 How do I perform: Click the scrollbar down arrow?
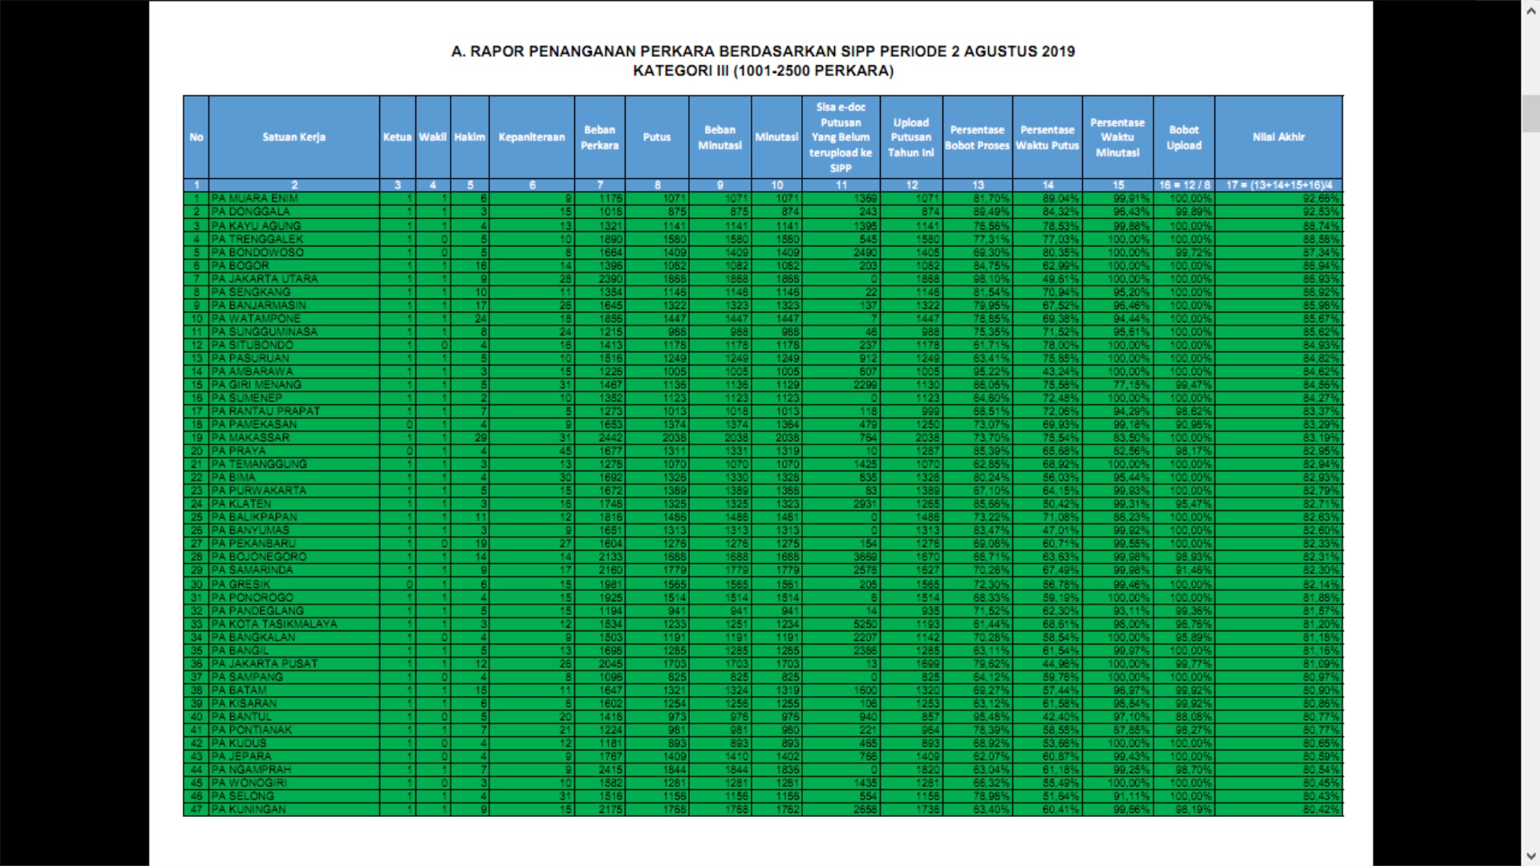pos(1530,856)
